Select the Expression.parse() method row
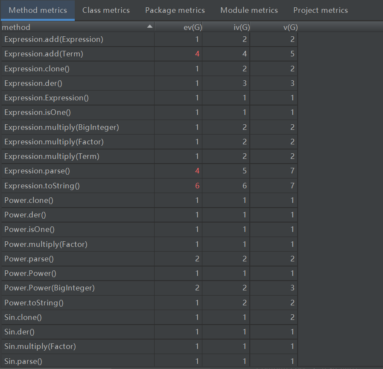The image size is (383, 369). pyautogui.click(x=37, y=171)
